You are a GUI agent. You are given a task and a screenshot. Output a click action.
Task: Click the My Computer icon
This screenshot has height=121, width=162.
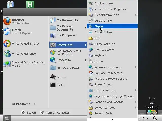click(x=53, y=35)
